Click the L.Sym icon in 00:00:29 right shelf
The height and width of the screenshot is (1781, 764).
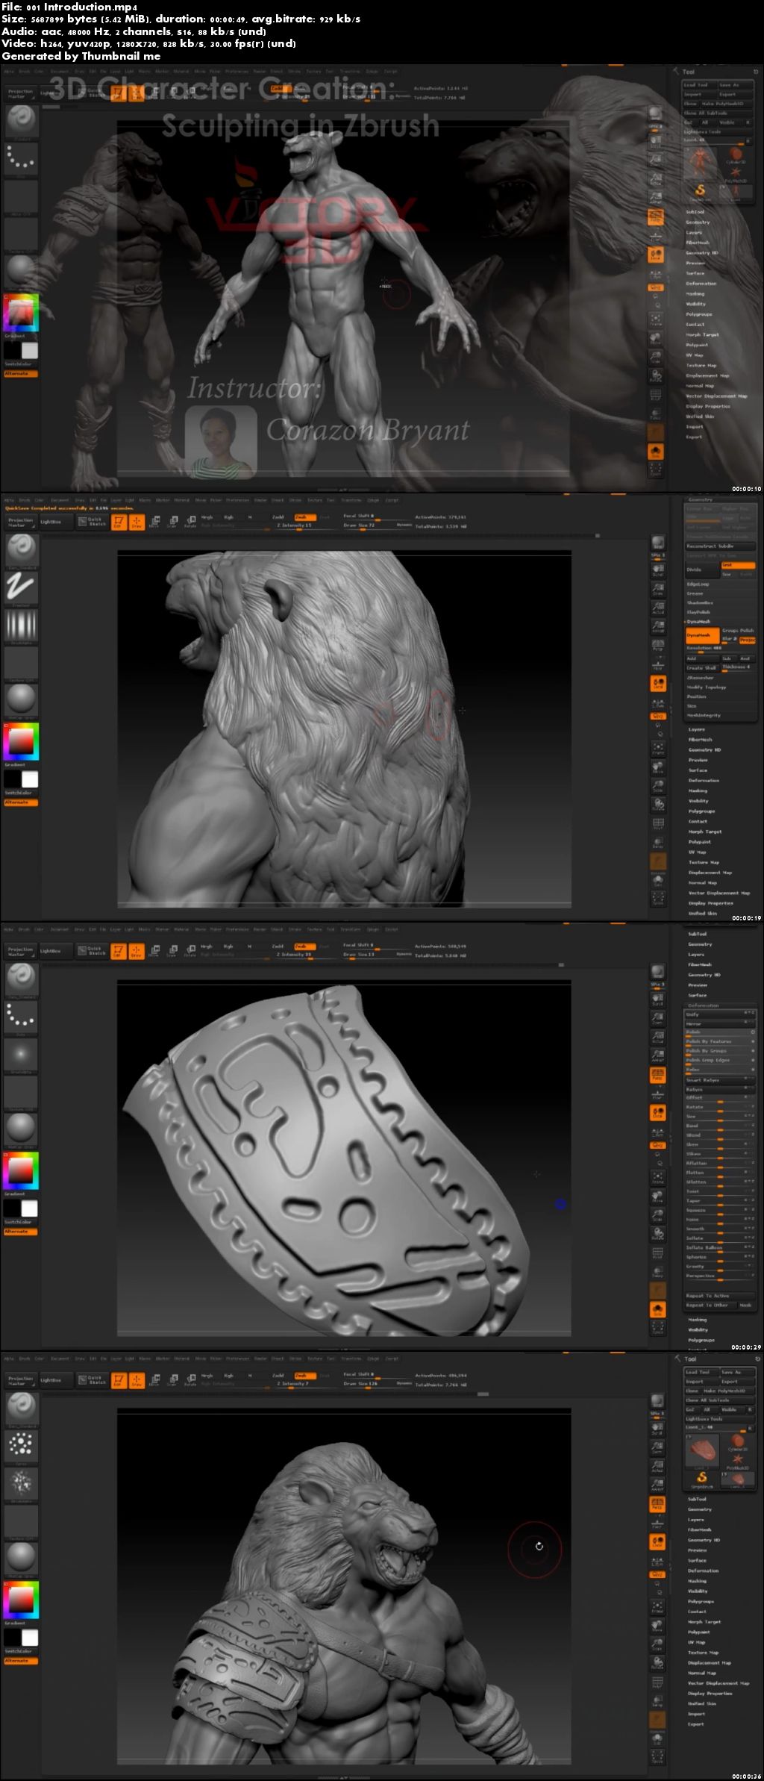pyautogui.click(x=657, y=1131)
